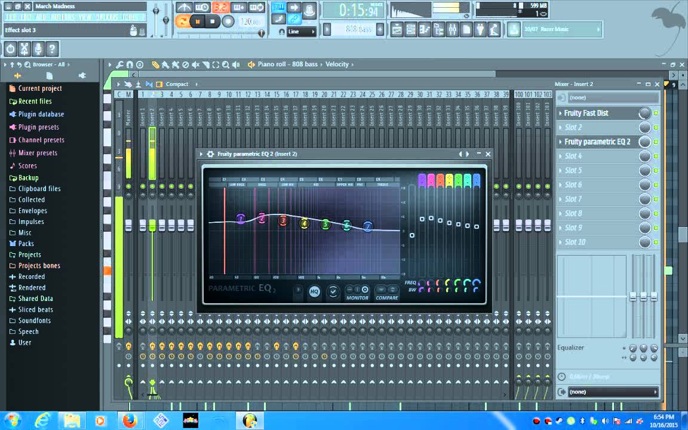Click the one-click audio recording microphone icon

pos(38,49)
